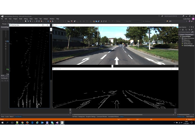This screenshot has height=139, width=195.
Task: Open the File menu
Action: point(2,19)
